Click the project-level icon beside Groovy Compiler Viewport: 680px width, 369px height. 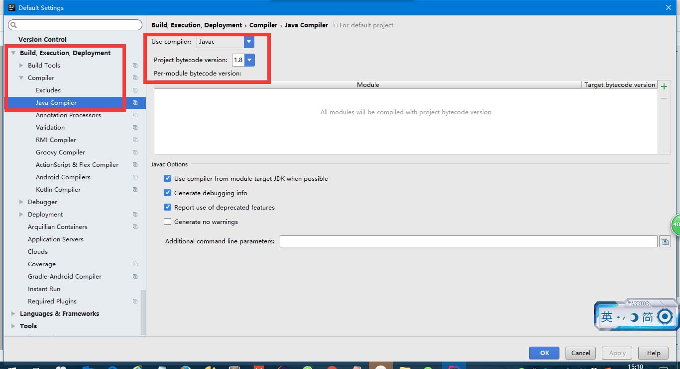click(x=135, y=152)
